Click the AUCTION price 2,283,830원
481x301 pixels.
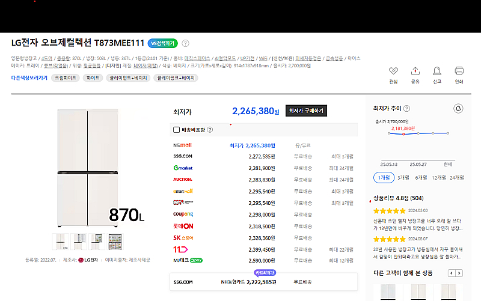point(262,180)
